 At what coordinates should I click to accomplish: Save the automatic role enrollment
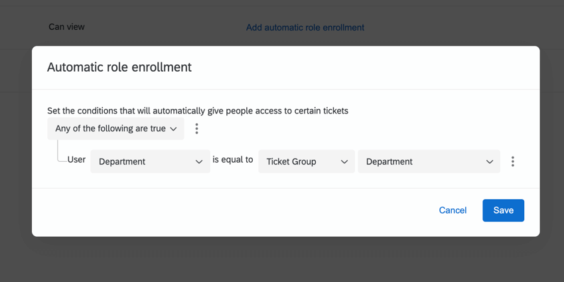[503, 210]
